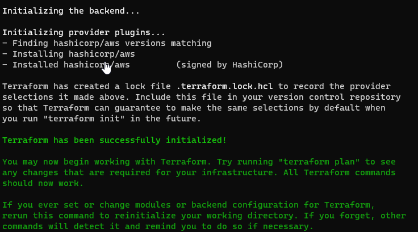This screenshot has height=232, width=418.
Task: Click the bold '.terraform.lock.hcl' file name
Action: tap(224, 86)
